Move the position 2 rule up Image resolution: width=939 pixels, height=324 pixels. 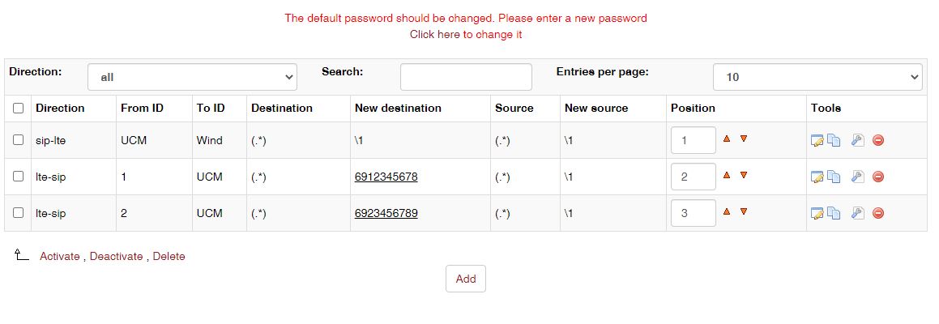[x=727, y=175]
